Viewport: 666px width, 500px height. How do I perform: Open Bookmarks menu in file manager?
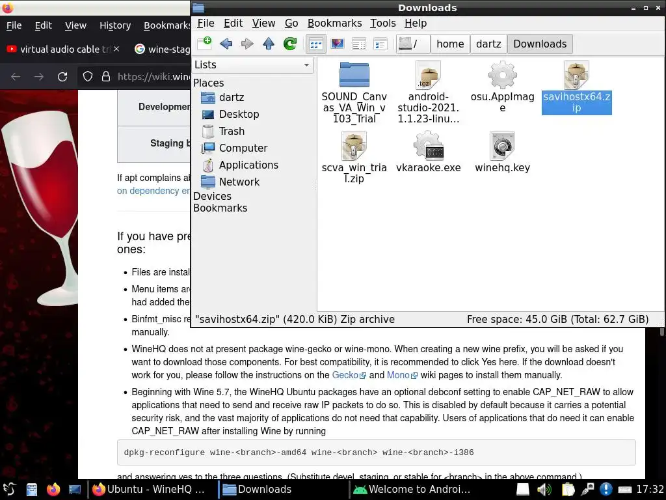point(335,23)
